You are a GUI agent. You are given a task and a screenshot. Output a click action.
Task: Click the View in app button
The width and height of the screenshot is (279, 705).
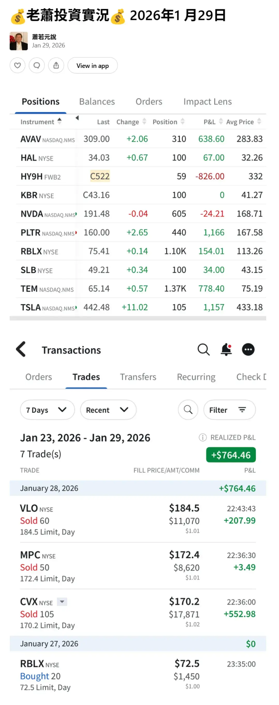point(92,66)
